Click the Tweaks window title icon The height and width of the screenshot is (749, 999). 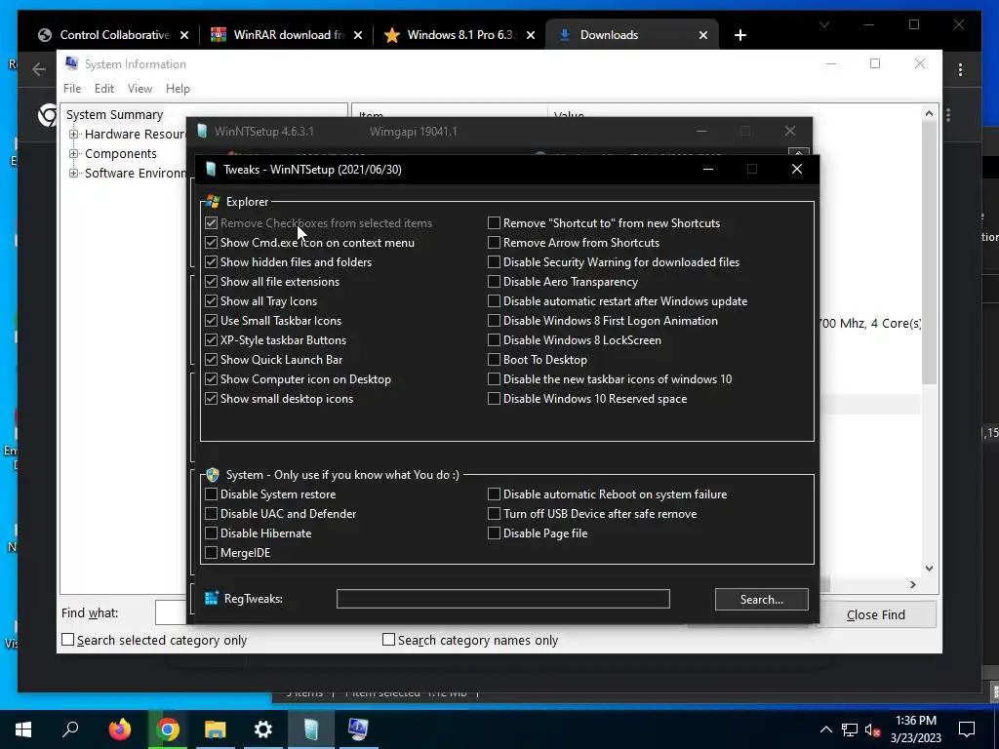[211, 169]
